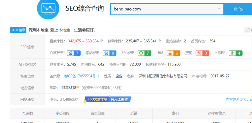Click the Baidu weight 7 badge
The width and height of the screenshot is (252, 123).
(x=74, y=53)
